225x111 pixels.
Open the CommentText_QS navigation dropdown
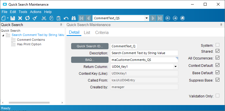147,18
